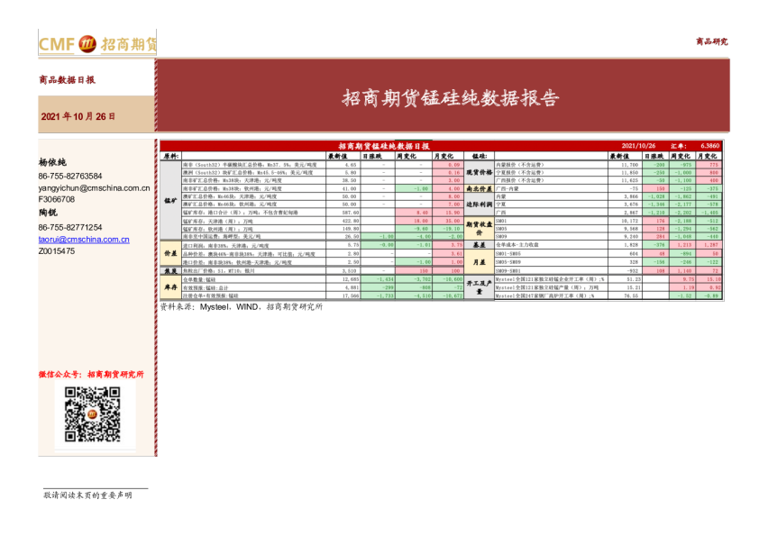Click the yangyichun@cmschina.com.cn email address
The height and width of the screenshot is (536, 759).
(94, 188)
